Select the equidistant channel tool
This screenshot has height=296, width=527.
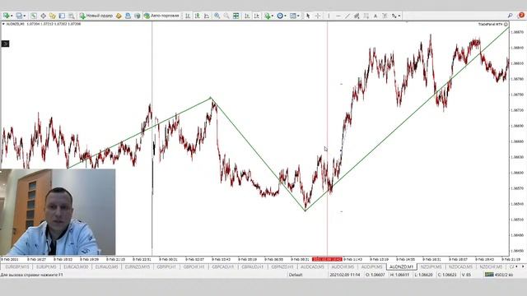[x=357, y=16]
